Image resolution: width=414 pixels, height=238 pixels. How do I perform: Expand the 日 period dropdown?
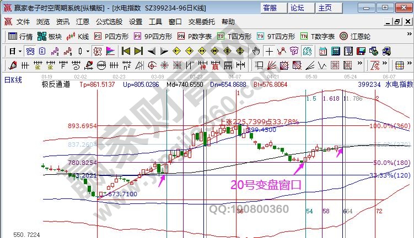pyautogui.click(x=16, y=51)
